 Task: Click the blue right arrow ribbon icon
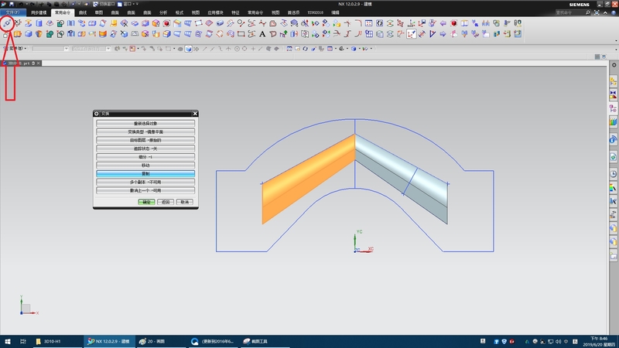point(443,34)
